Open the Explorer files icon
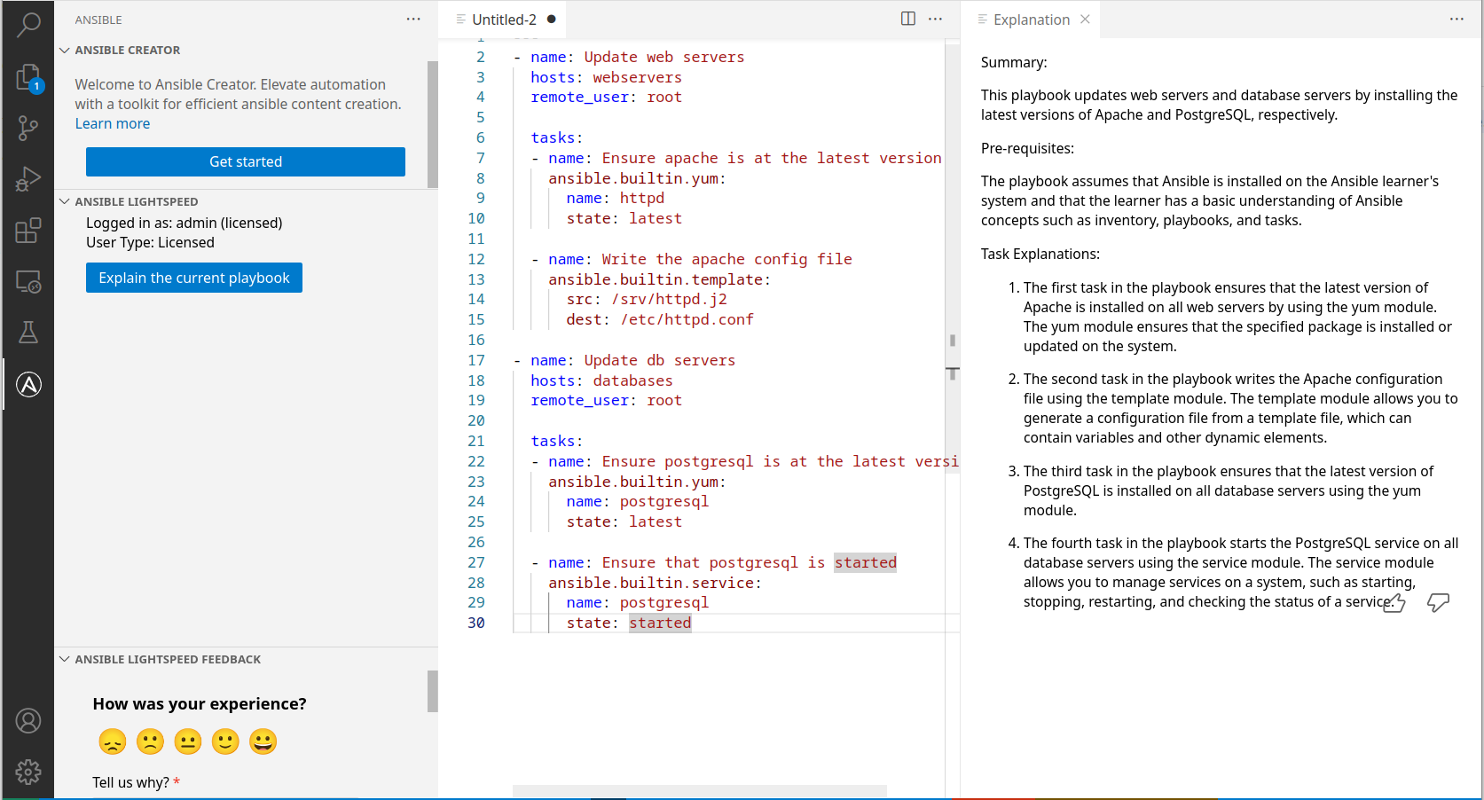 point(28,78)
